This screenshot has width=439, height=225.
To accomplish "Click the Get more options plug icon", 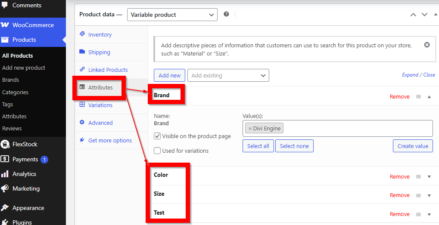I will click(82, 139).
